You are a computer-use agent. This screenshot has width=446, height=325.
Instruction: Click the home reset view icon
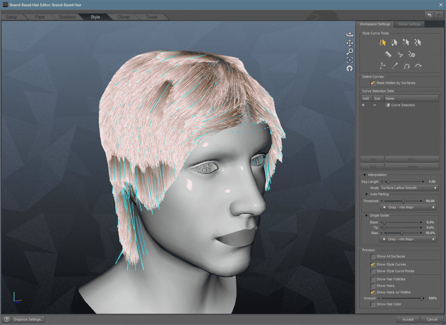click(x=349, y=68)
